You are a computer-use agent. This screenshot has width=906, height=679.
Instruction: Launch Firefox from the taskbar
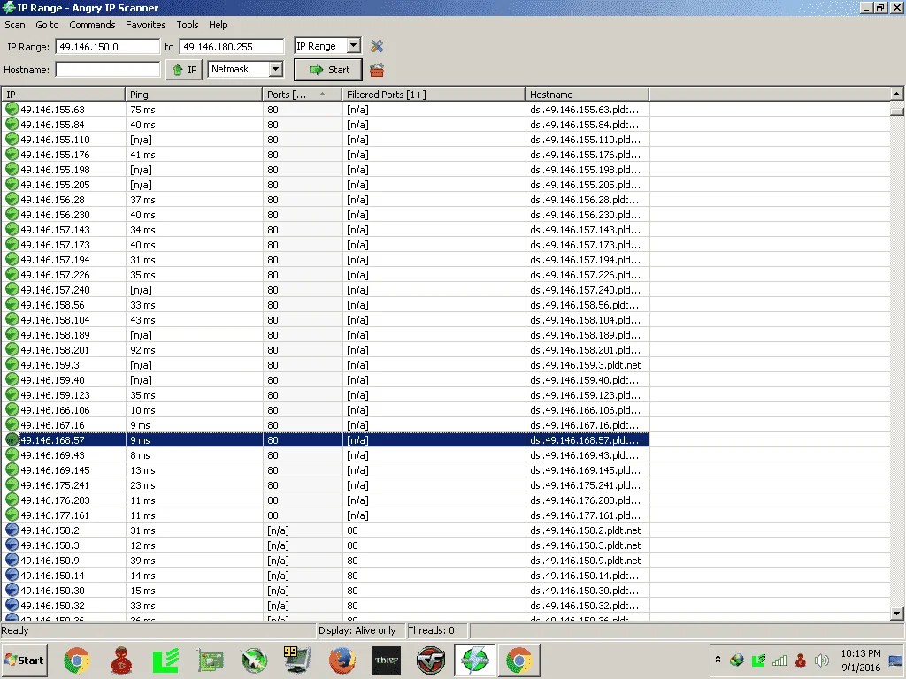click(342, 660)
